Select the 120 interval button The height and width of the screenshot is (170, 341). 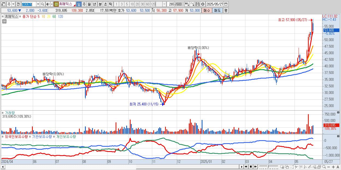coord(153,4)
